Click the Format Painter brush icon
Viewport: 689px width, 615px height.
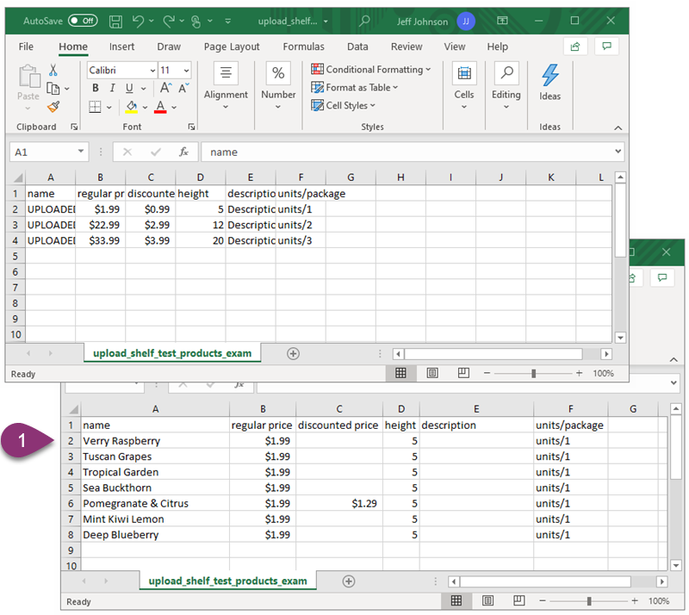coord(53,107)
